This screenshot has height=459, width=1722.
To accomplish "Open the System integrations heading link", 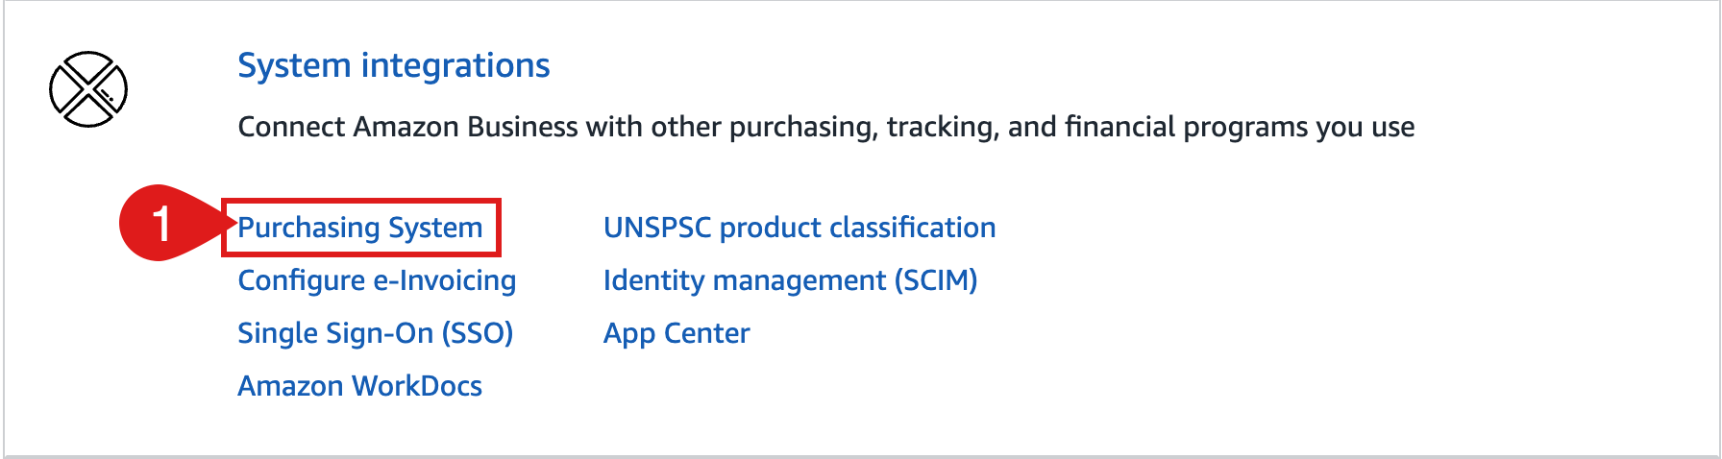I will pos(394,65).
